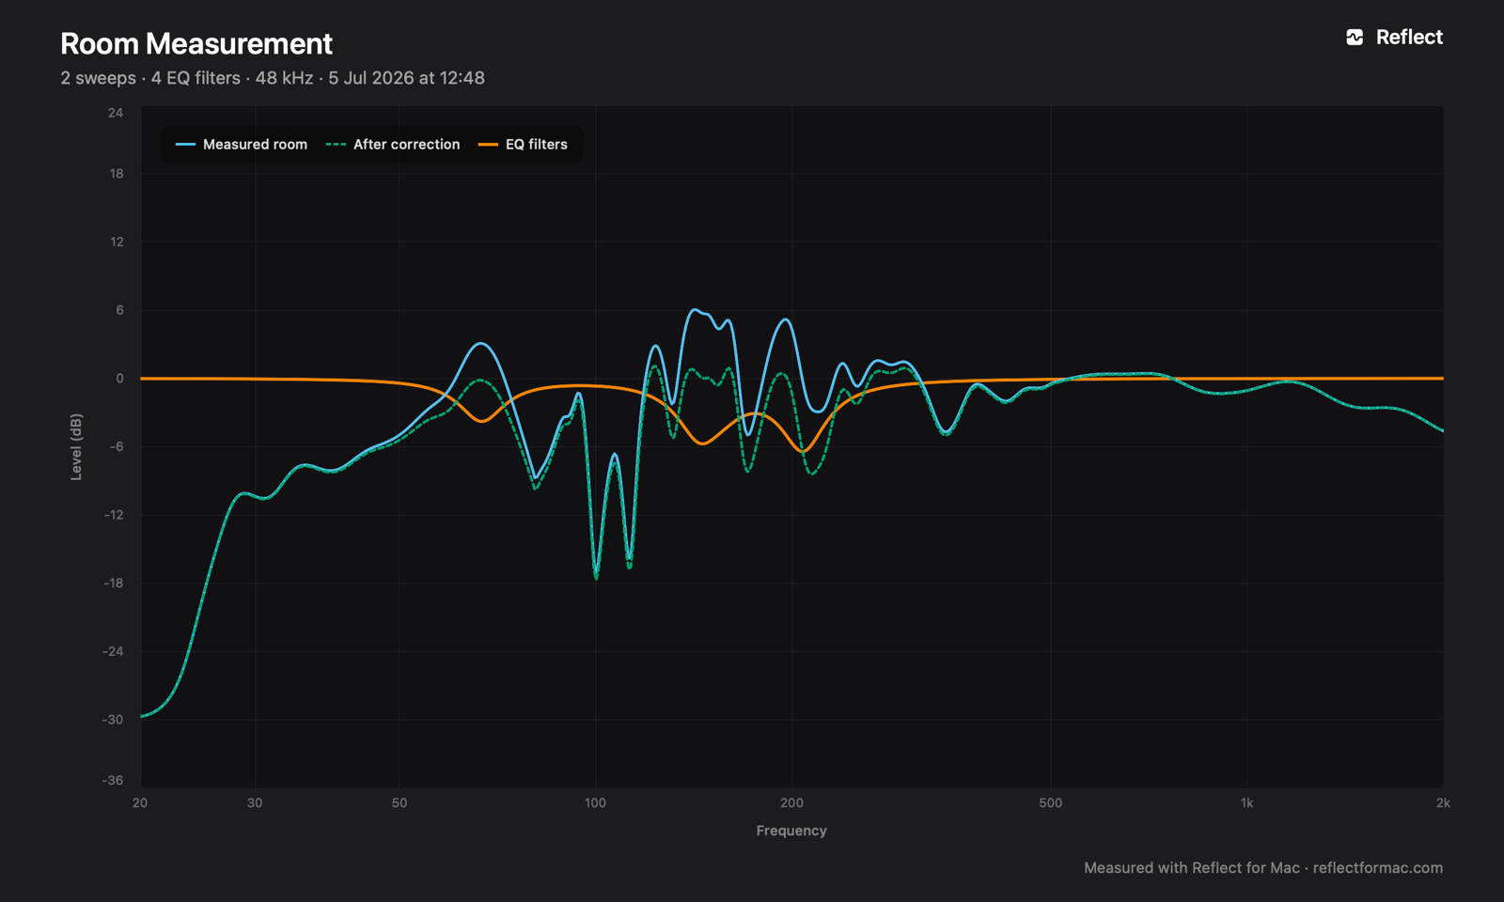Click the 30 Hz x-axis tick label

255,802
